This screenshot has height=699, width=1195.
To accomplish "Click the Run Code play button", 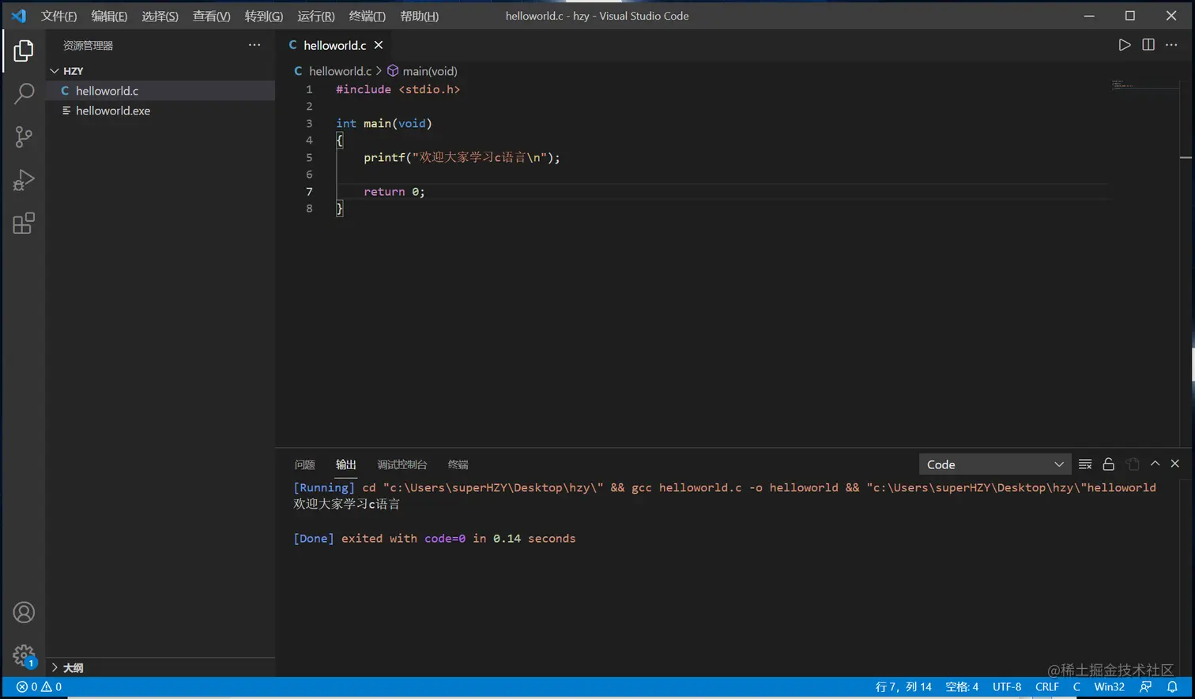I will coord(1124,45).
